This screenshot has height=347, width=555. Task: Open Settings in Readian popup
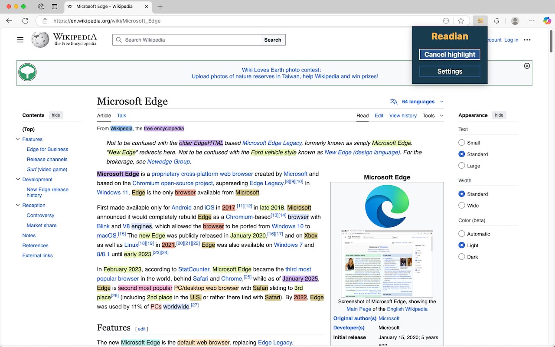tap(450, 71)
